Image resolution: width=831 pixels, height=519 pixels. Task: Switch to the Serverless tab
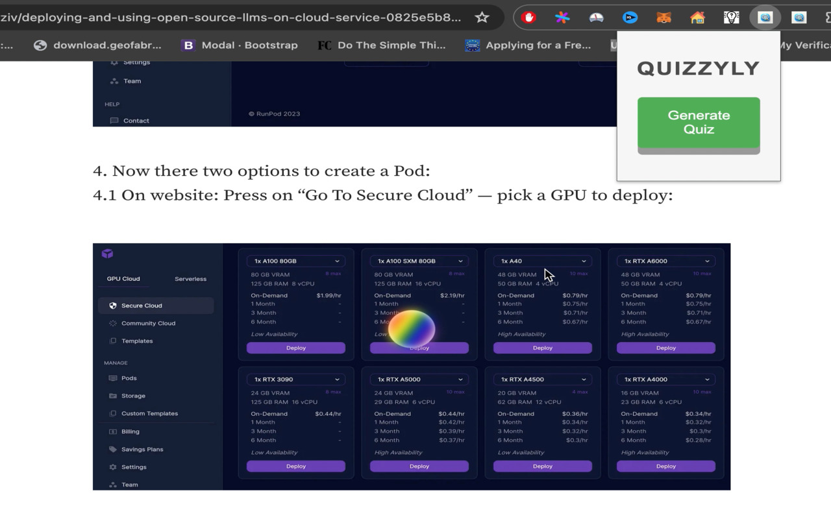click(x=190, y=279)
